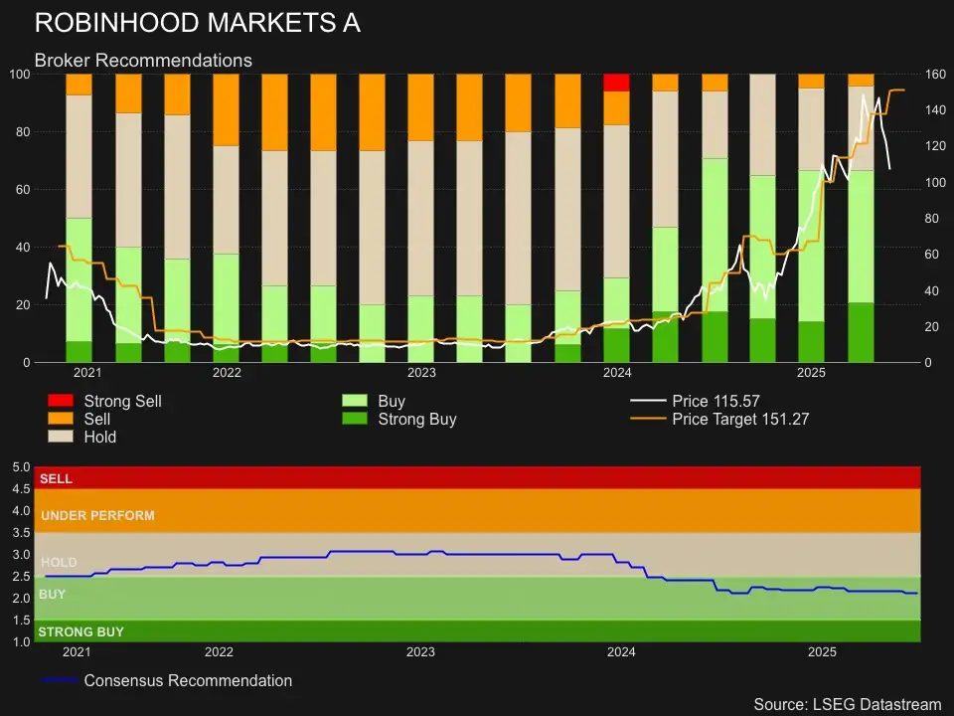
Task: Click the STRONG BUY band label
Action: click(80, 632)
